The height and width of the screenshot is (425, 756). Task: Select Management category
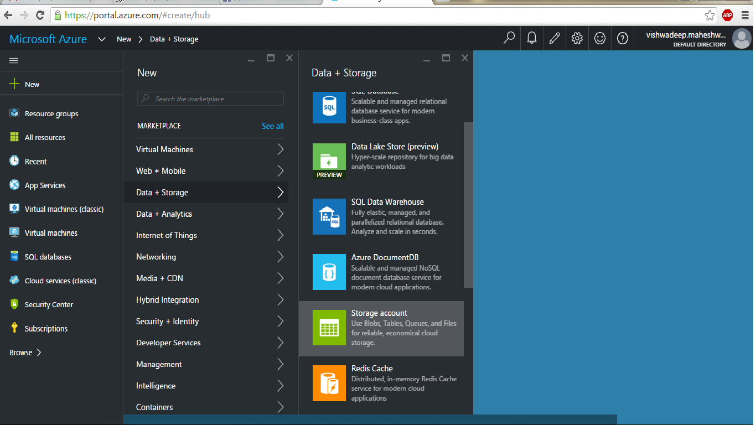(206, 364)
